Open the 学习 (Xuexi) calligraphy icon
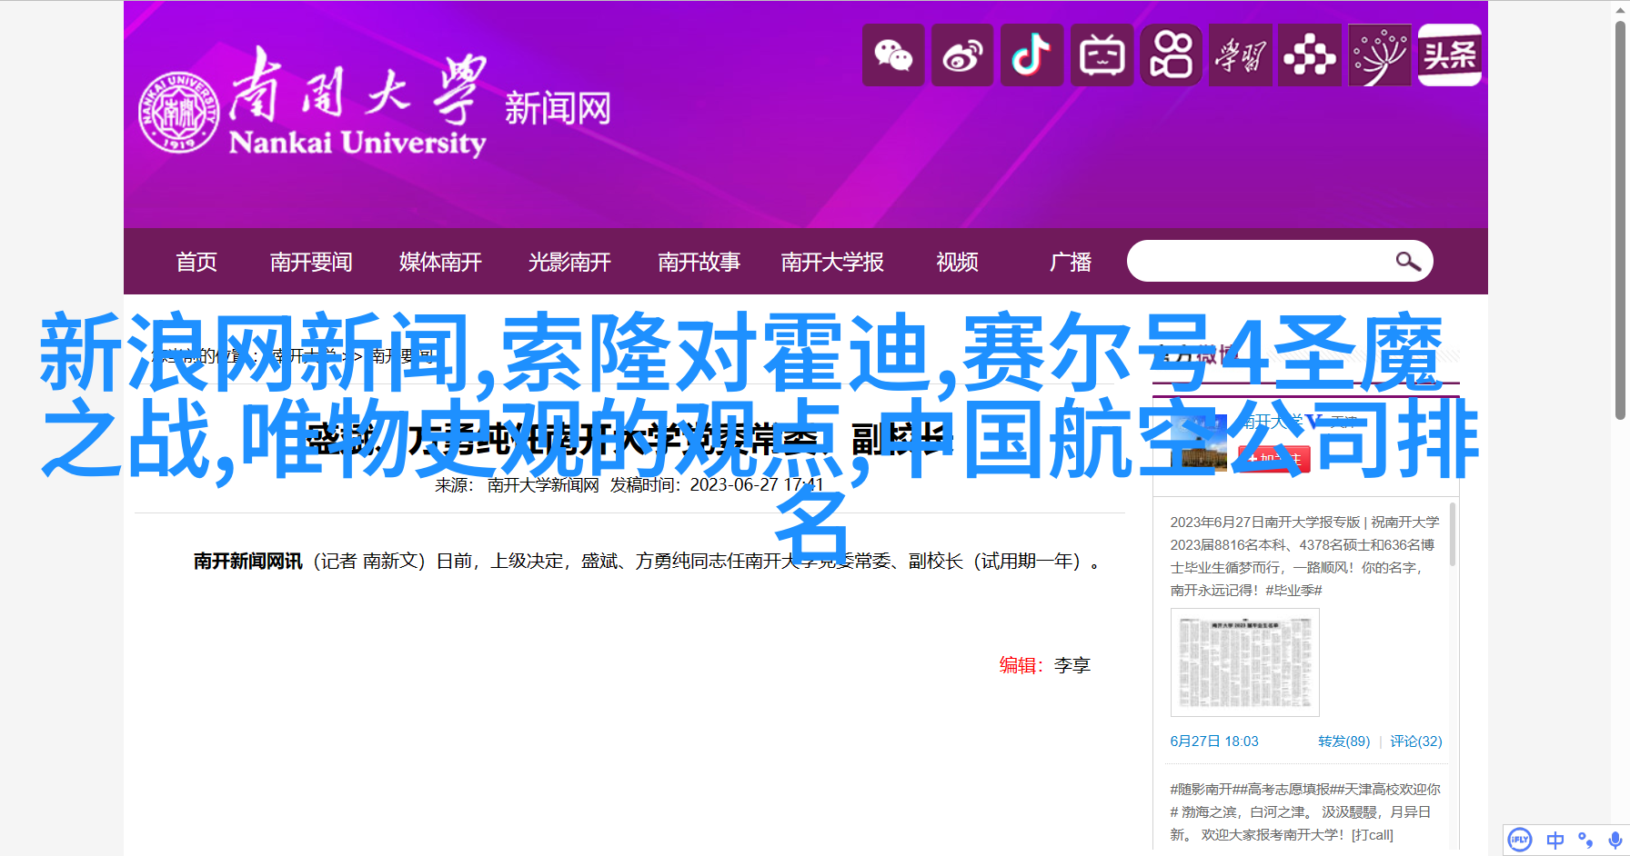 click(1240, 55)
